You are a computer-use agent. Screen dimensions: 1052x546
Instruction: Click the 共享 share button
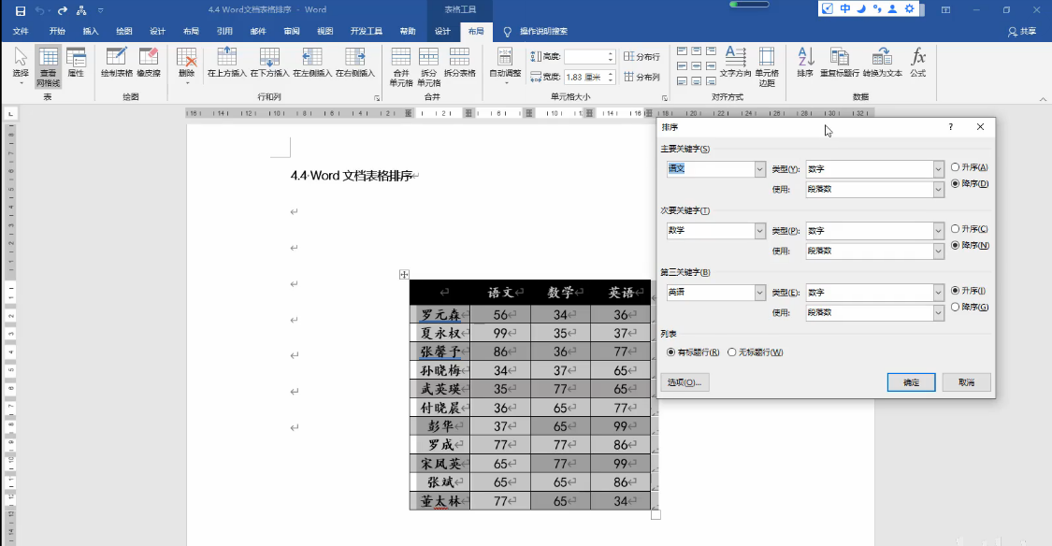click(1022, 31)
